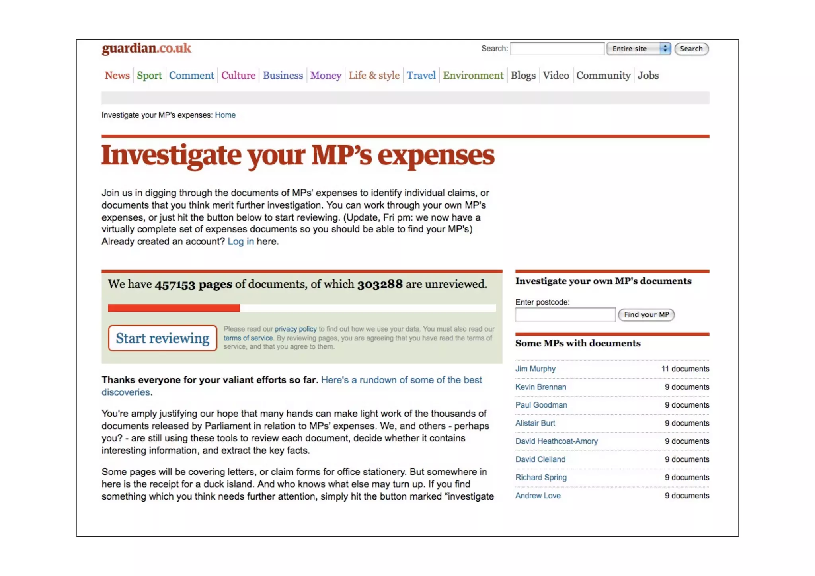Click the Enter postcode input field
Viewport: 815px width, 576px height.
565,314
